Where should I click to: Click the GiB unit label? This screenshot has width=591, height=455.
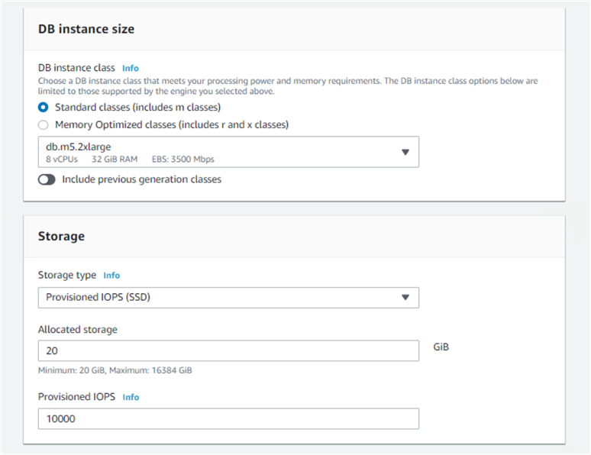click(x=441, y=347)
